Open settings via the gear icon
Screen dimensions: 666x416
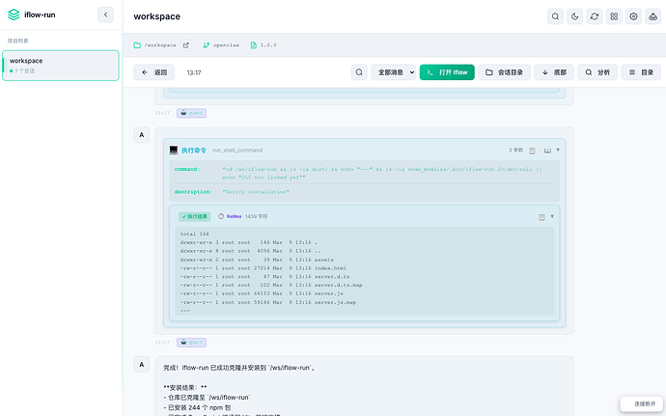pos(633,16)
